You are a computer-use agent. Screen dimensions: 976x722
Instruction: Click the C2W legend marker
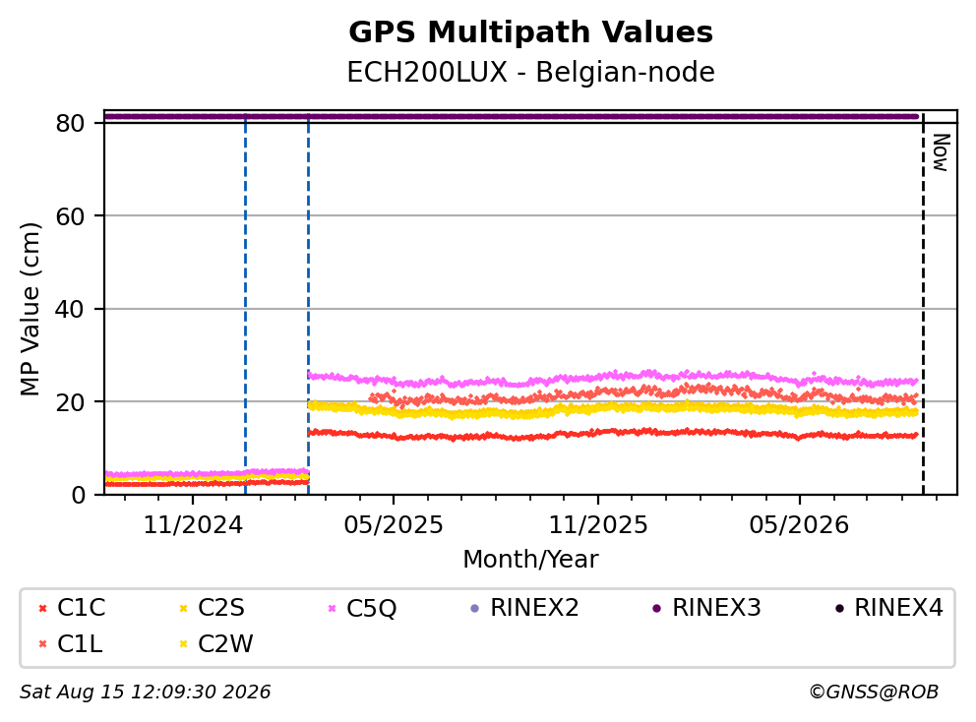[184, 644]
